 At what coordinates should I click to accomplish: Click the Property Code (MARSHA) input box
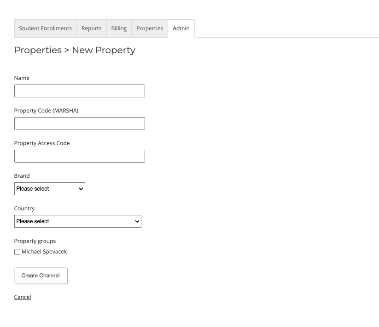(x=80, y=124)
